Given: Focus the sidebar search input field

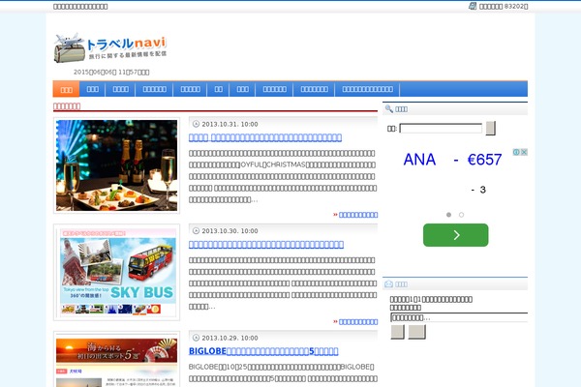Looking at the screenshot, I should [441, 129].
